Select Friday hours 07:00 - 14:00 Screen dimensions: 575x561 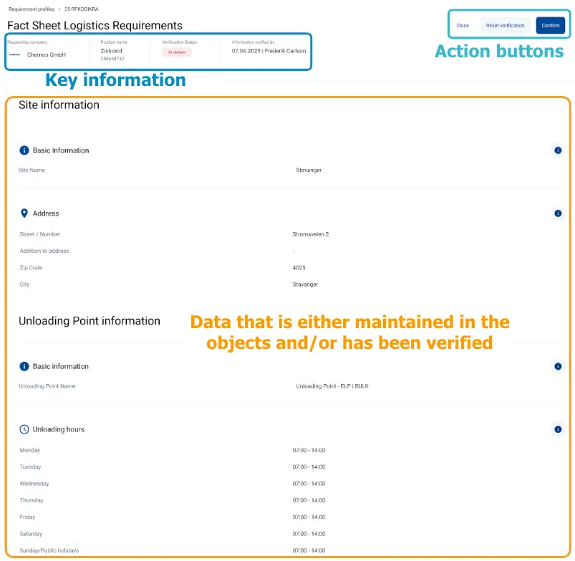[309, 517]
